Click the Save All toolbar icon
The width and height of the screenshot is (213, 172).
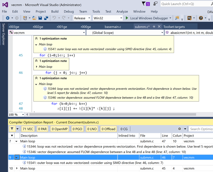[46, 18]
